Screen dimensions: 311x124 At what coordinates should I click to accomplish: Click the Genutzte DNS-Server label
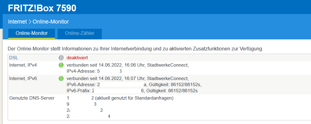point(32,98)
